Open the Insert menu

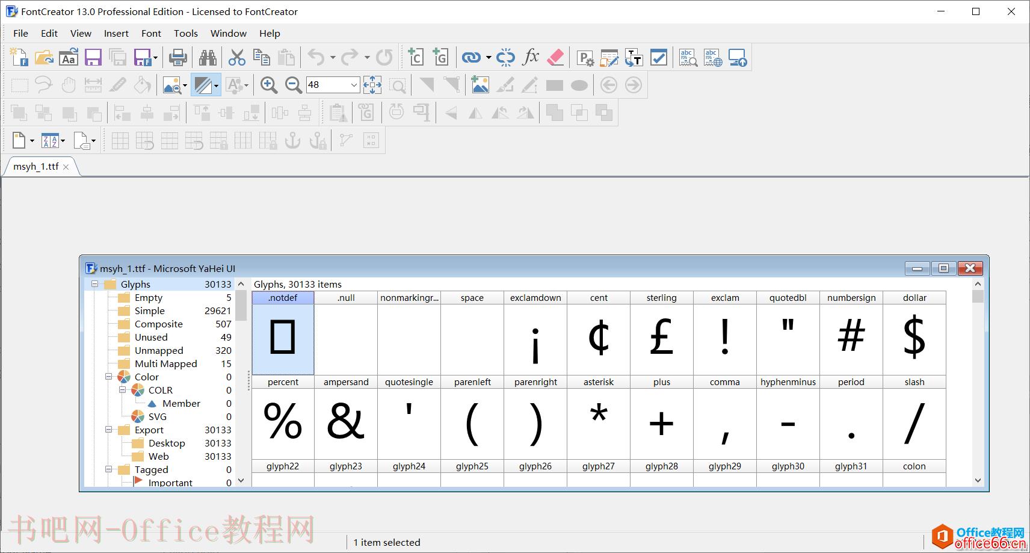coord(116,33)
